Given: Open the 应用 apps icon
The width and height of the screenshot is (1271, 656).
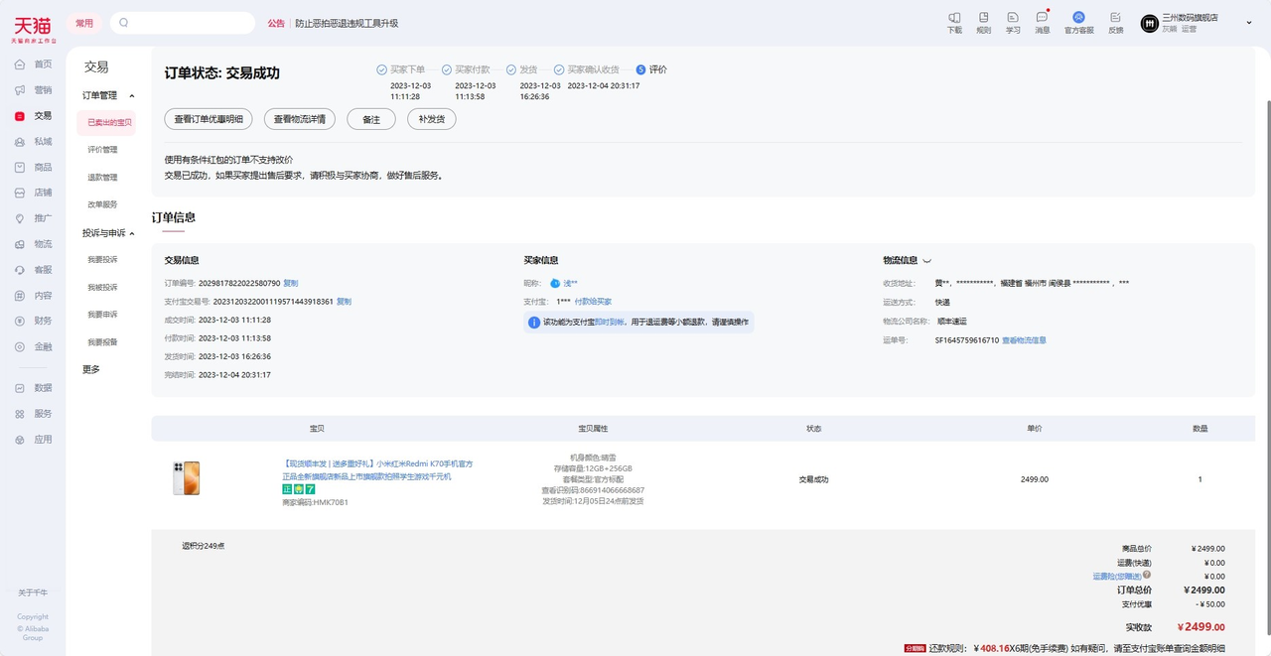Looking at the screenshot, I should [x=20, y=439].
